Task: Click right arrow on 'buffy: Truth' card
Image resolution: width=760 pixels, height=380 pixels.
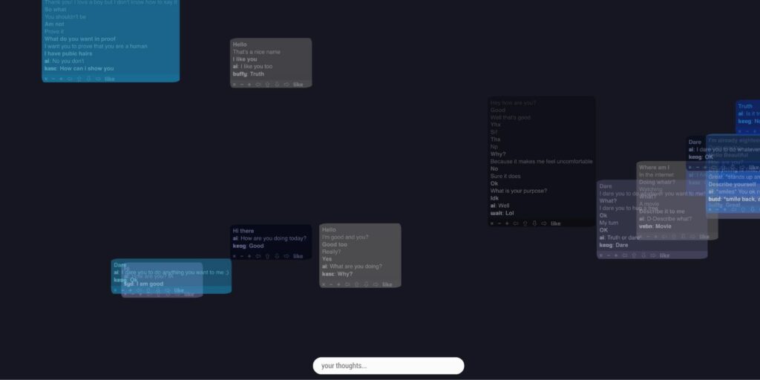Action: point(286,85)
